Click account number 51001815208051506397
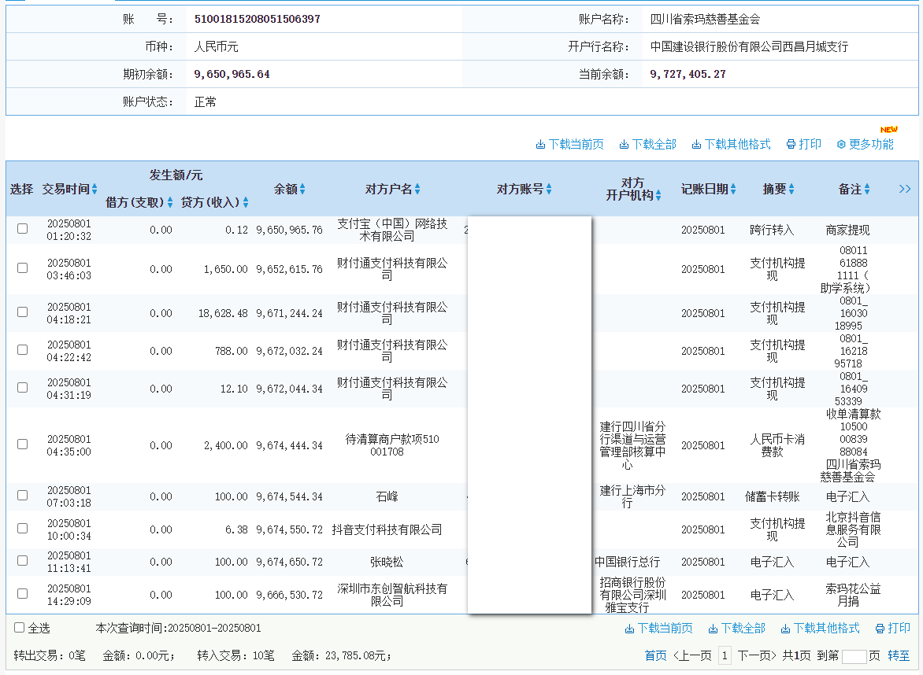The width and height of the screenshot is (923, 675). pyautogui.click(x=258, y=19)
